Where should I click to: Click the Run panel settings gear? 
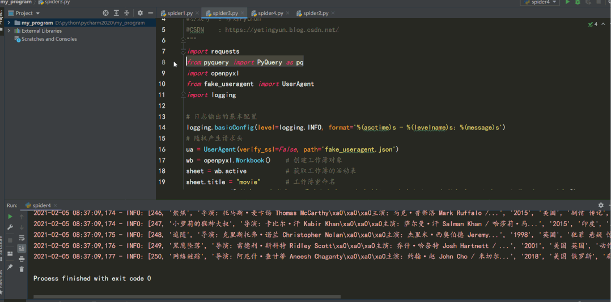pyautogui.click(x=602, y=205)
